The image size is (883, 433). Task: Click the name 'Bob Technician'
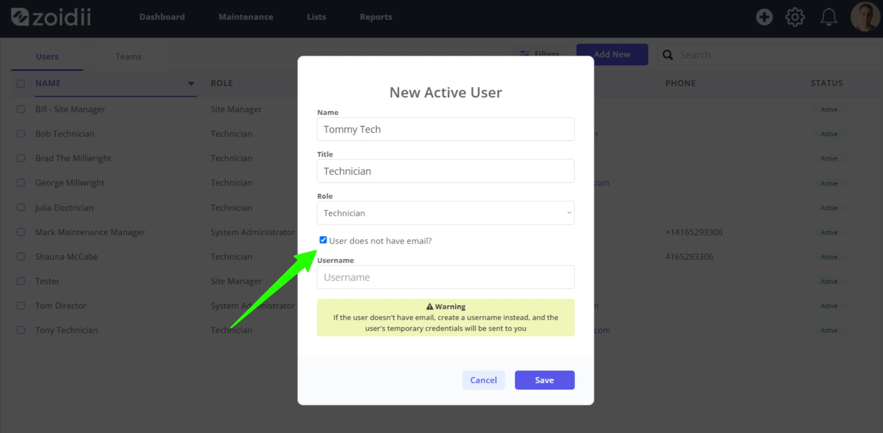(65, 134)
